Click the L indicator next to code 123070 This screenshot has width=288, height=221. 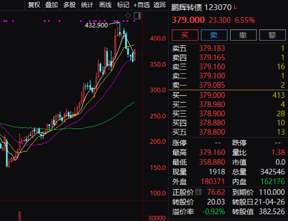[236, 6]
